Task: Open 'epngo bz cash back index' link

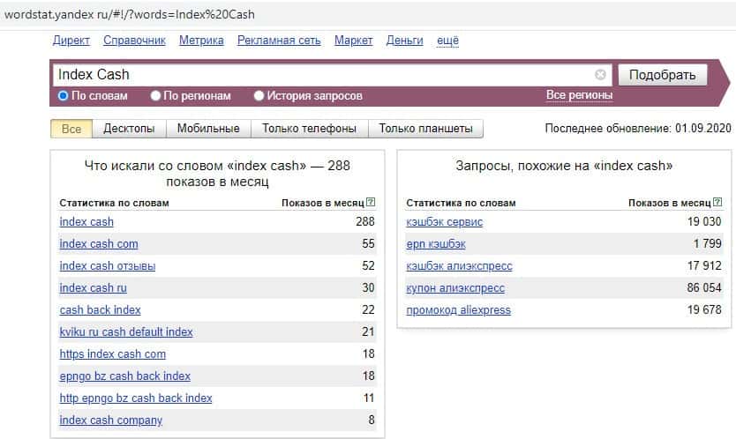Action: tap(124, 376)
